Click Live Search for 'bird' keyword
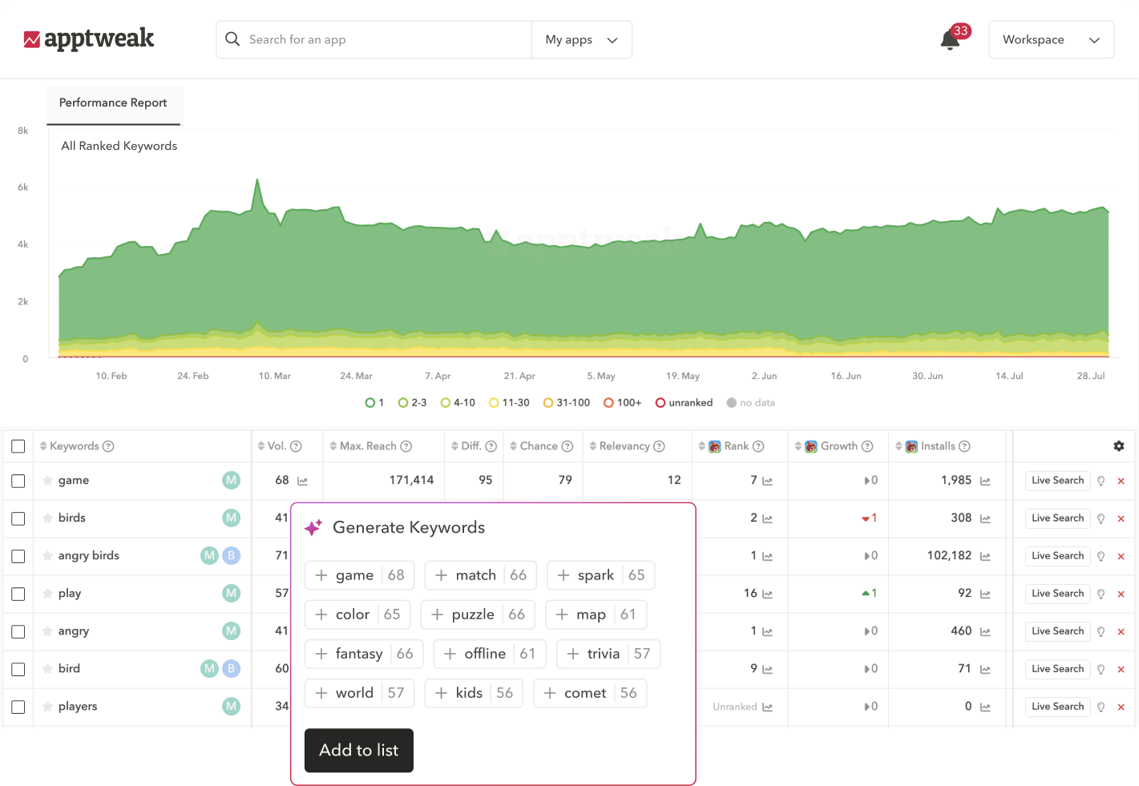 [x=1057, y=669]
